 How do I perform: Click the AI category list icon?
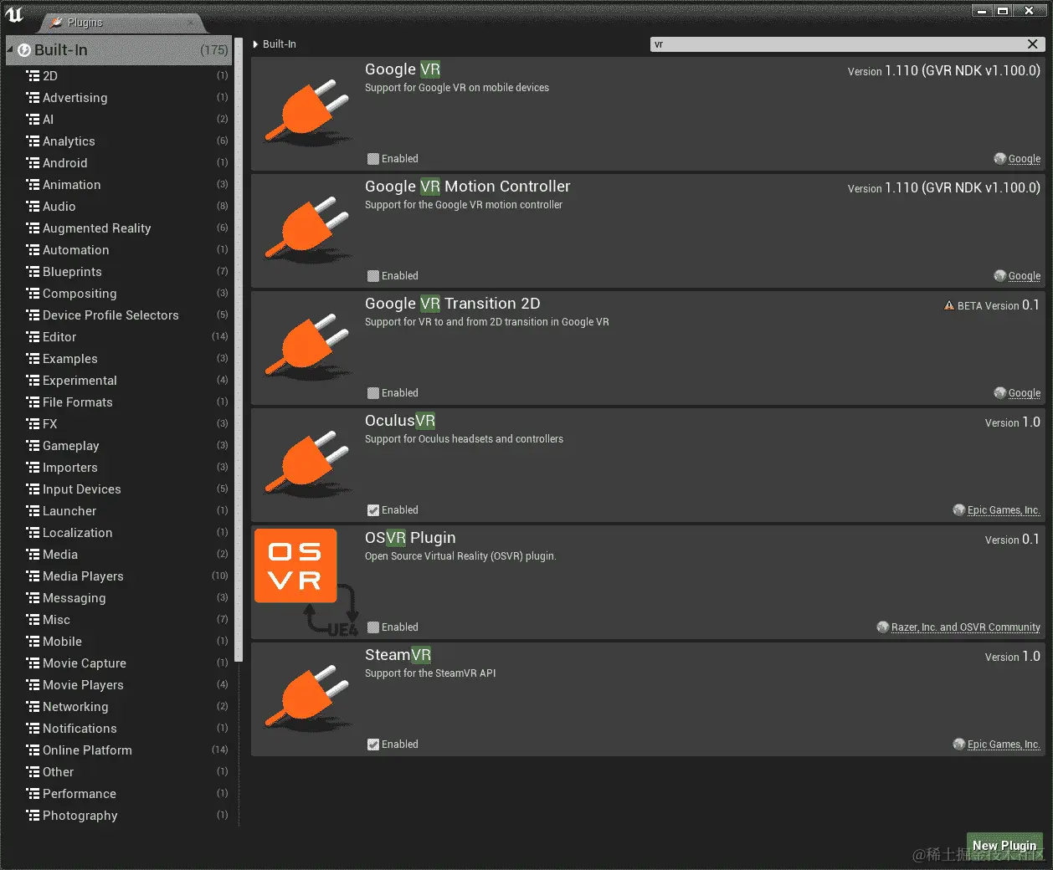pos(33,119)
